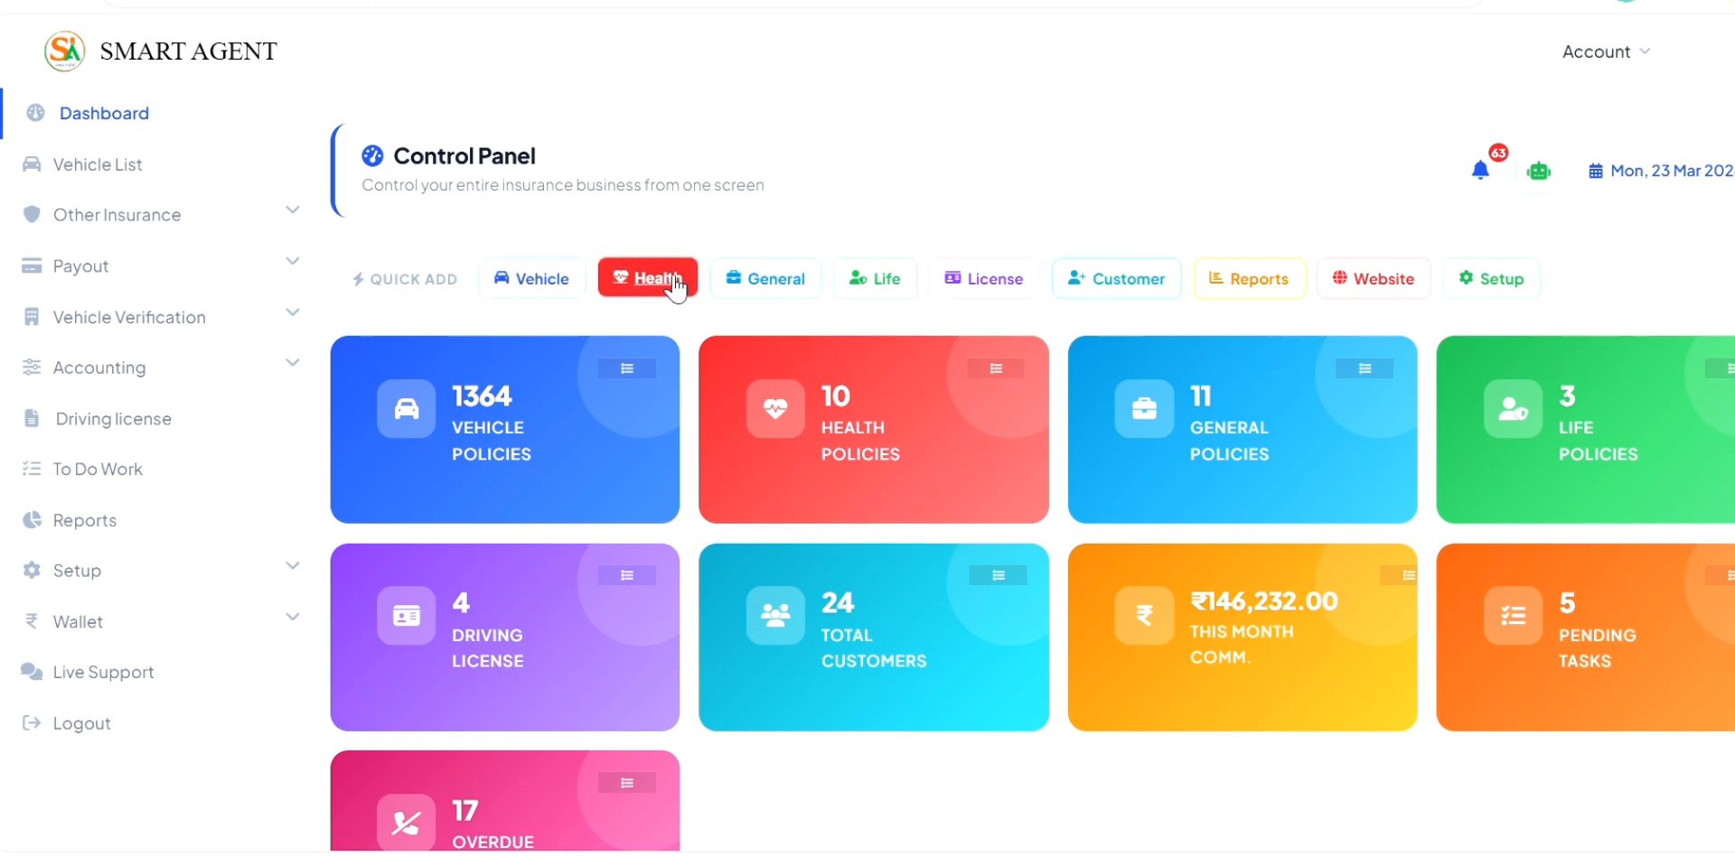The image size is (1735, 866).
Task: Click the list icon on the Driving License card
Action: [626, 575]
